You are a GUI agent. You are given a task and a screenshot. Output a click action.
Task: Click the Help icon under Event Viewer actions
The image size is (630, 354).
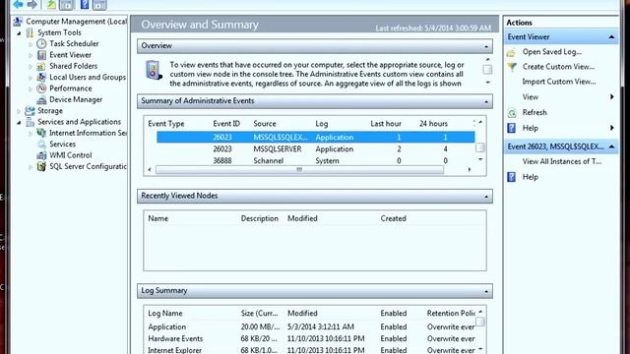[x=512, y=128]
